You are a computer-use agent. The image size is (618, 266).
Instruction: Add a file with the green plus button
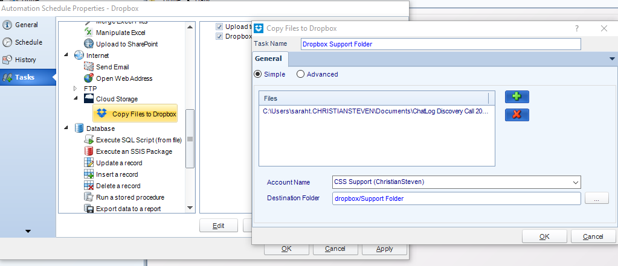click(x=517, y=97)
